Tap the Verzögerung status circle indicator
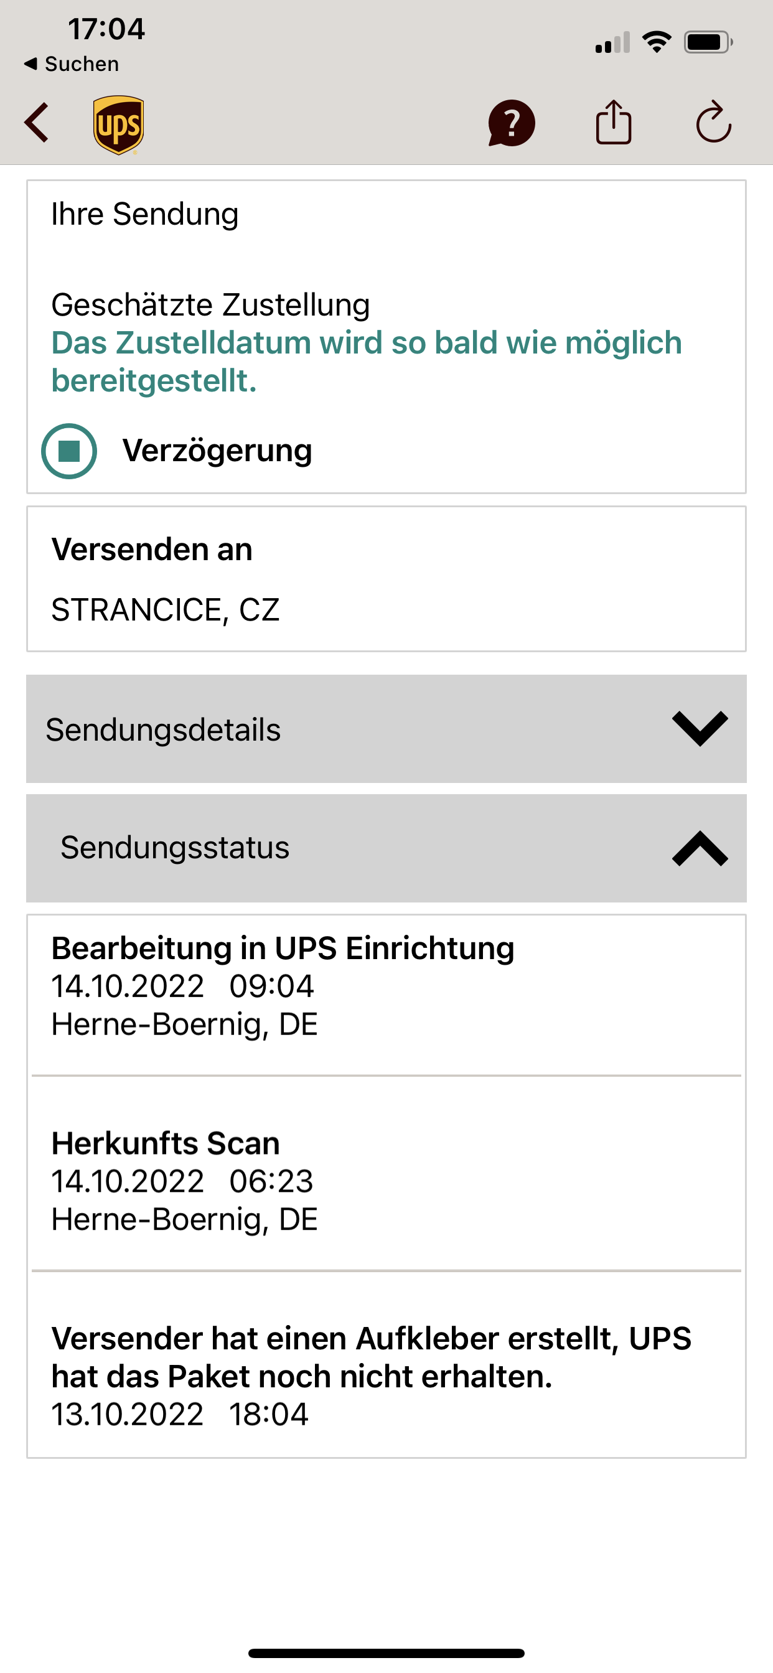The image size is (773, 1673). click(x=69, y=451)
